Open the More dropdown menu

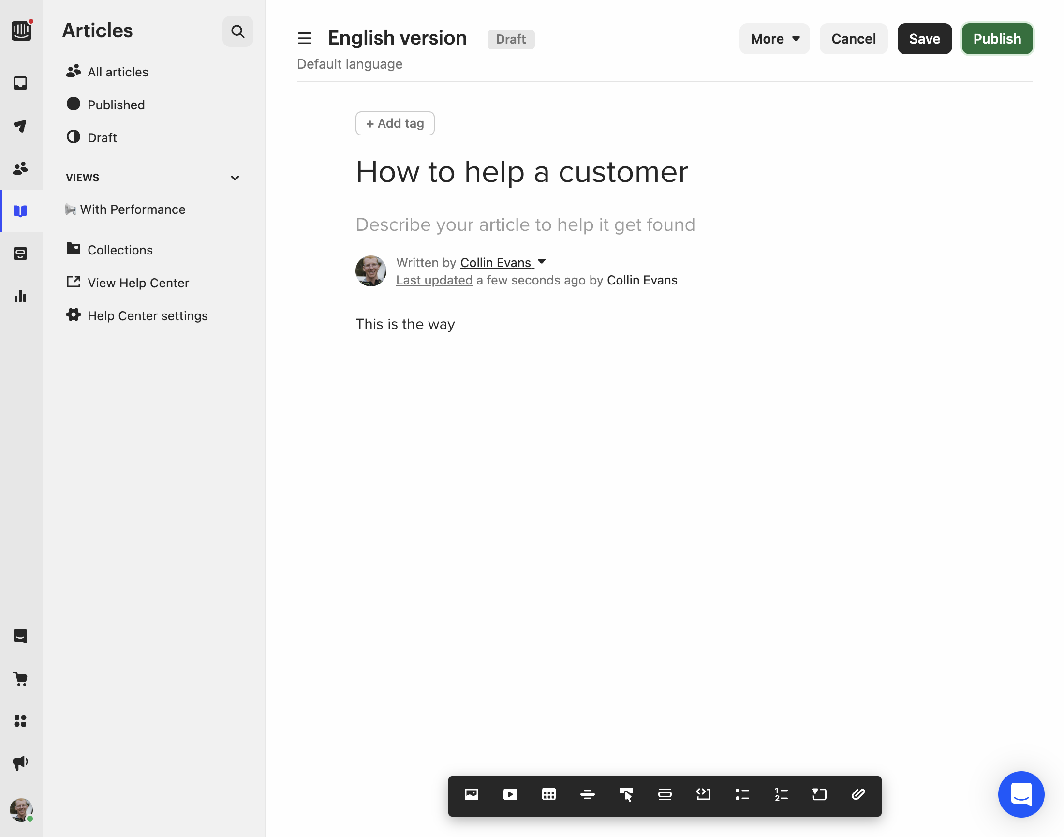click(774, 39)
